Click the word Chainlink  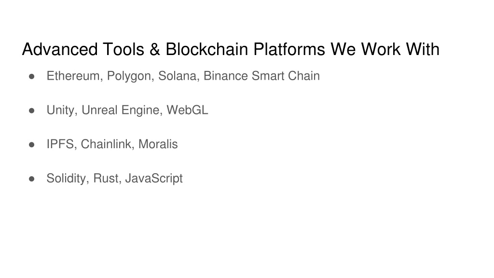[x=106, y=144]
